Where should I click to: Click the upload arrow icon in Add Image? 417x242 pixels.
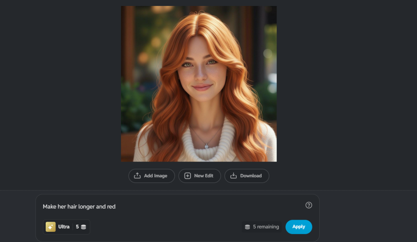(x=137, y=176)
